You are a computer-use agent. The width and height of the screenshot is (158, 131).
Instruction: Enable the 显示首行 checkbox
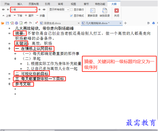click(71, 10)
